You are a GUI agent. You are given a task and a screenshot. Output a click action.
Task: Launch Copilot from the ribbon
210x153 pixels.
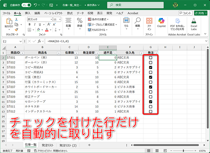pyautogui.click(x=161, y=23)
